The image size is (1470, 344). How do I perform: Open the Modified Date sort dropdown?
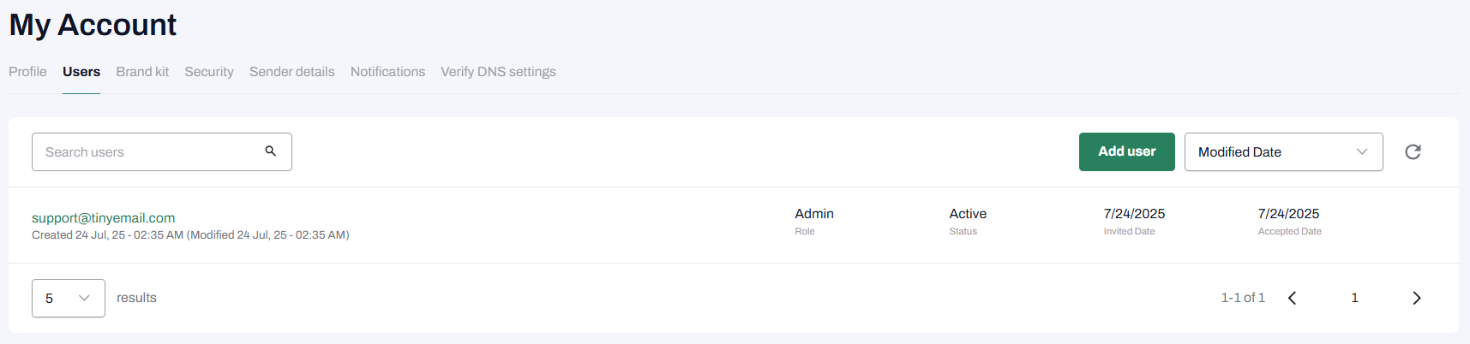pos(1283,152)
